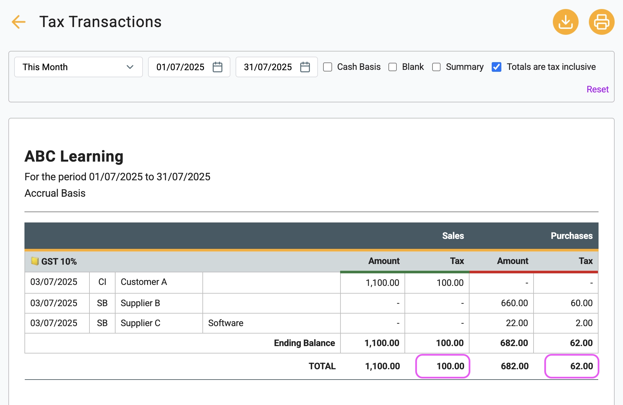
Task: Click Supplier C's 22.00 purchase amount
Action: (517, 323)
